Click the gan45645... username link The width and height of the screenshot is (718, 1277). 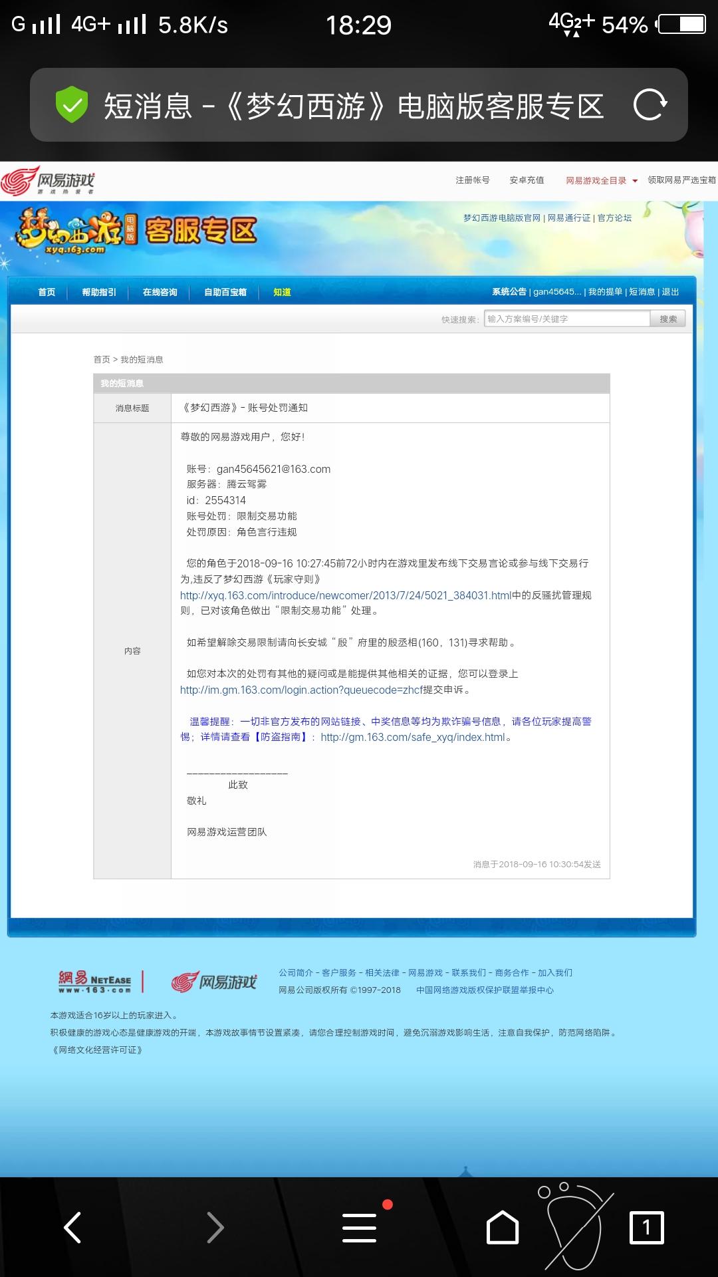pos(557,291)
